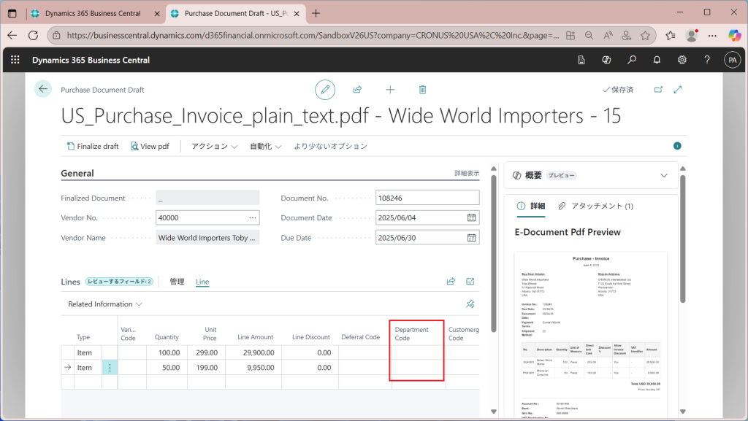The height and width of the screenshot is (421, 748).
Task: Open the browser profile icon
Action: [692, 35]
